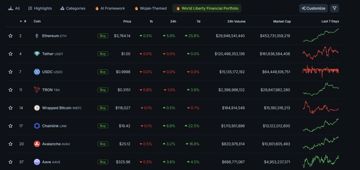360x170 pixels.
Task: Open Aave AAVE coin link
Action: tap(51, 162)
